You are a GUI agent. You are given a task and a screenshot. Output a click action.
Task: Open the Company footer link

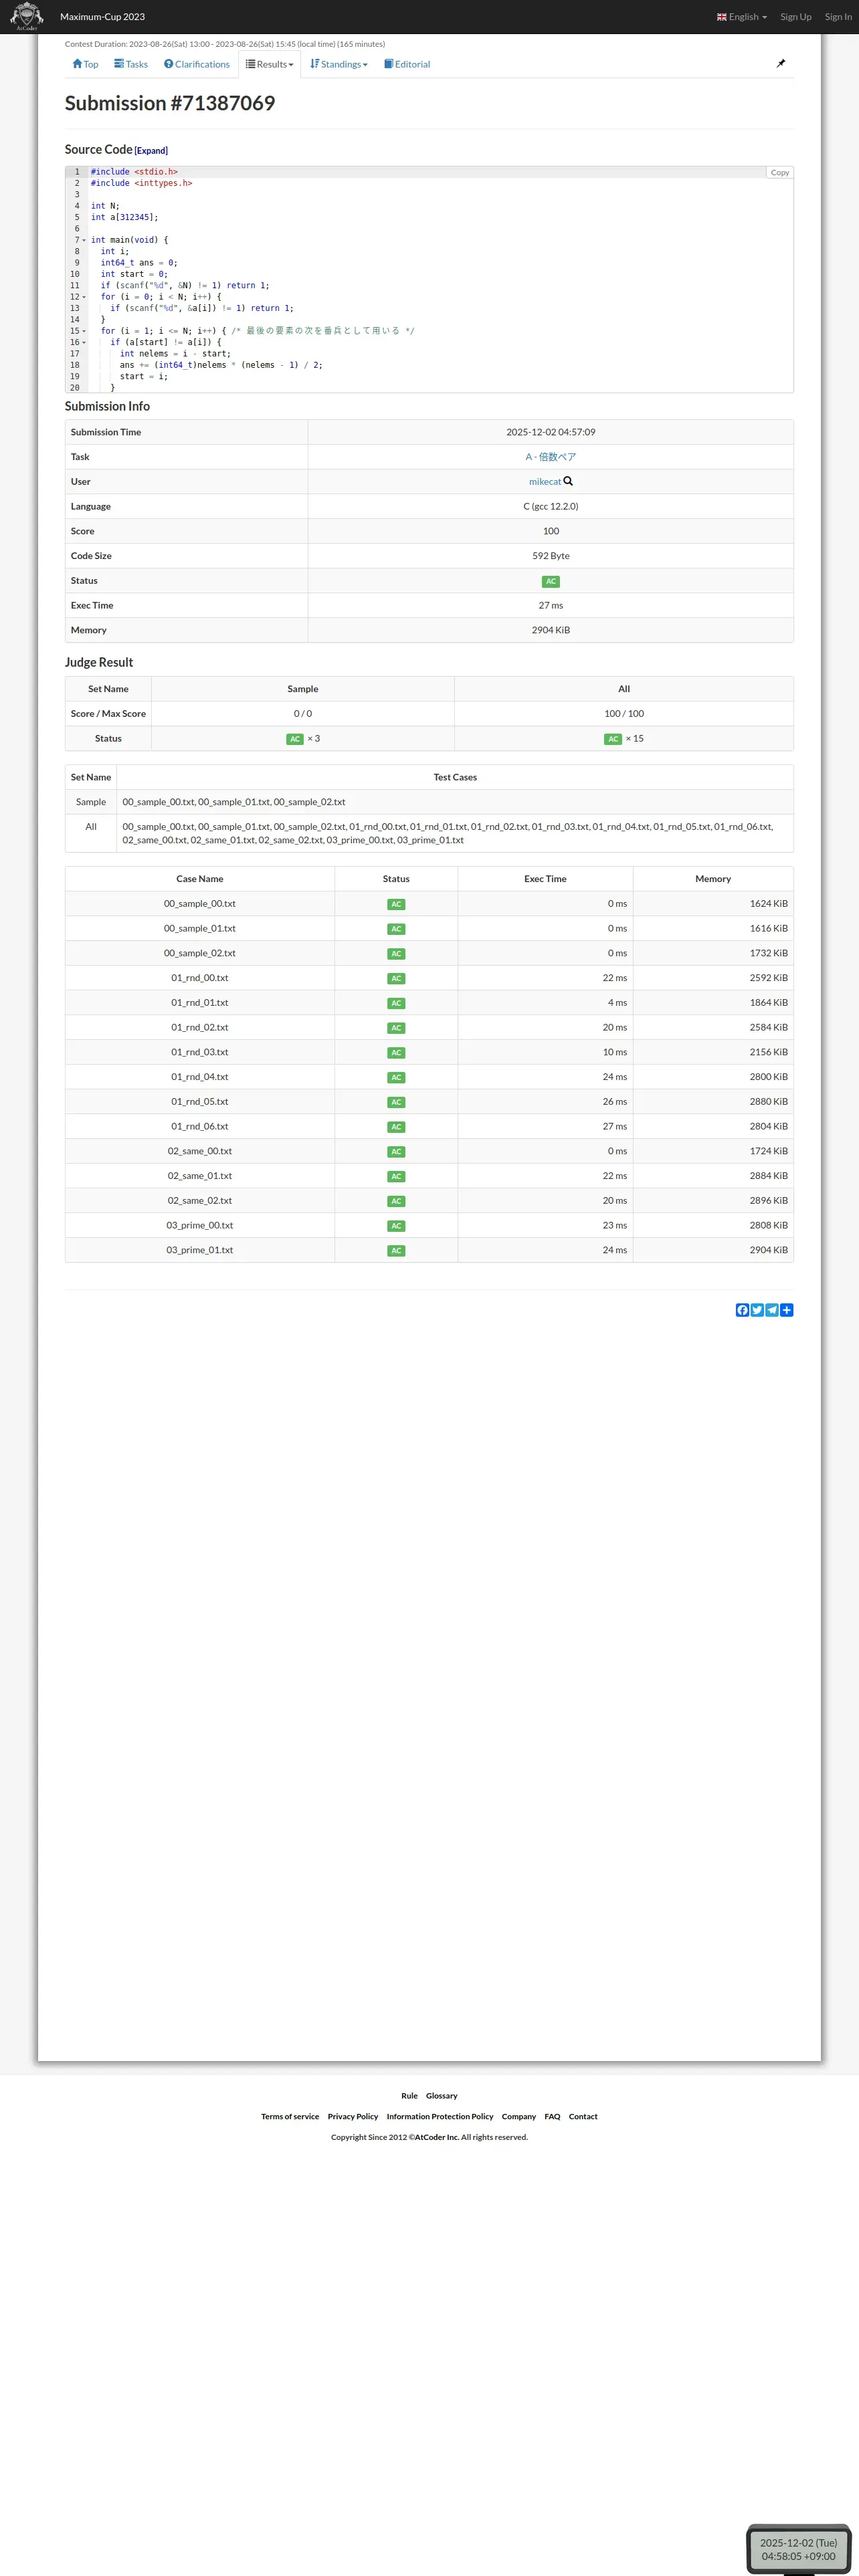(519, 2116)
